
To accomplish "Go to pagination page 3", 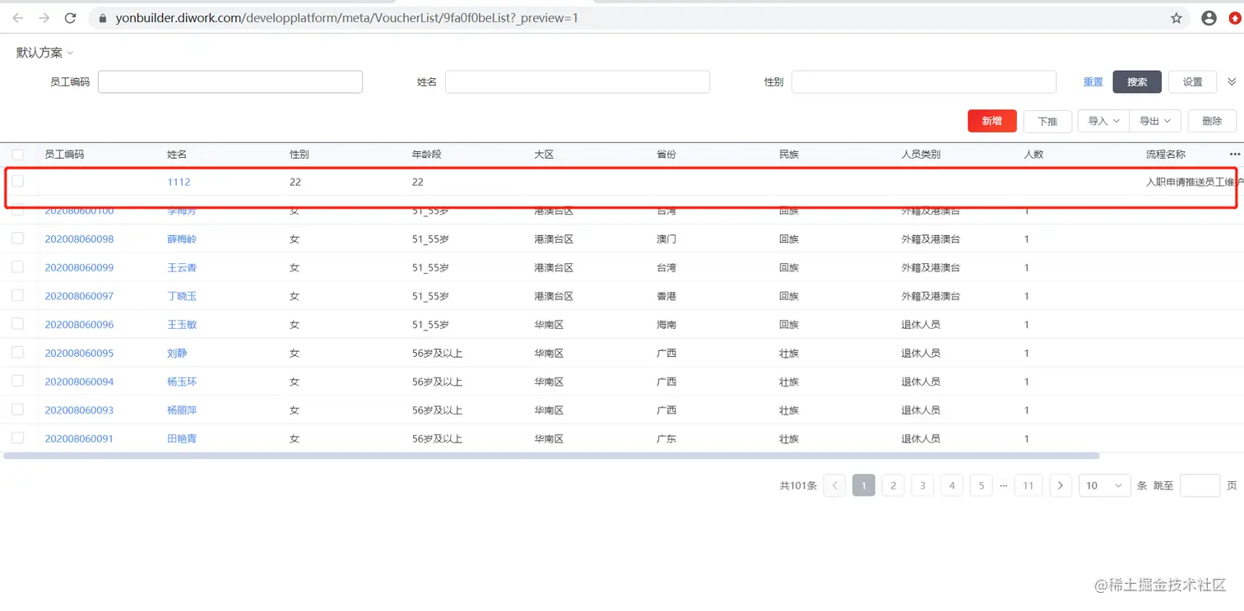I will [922, 485].
